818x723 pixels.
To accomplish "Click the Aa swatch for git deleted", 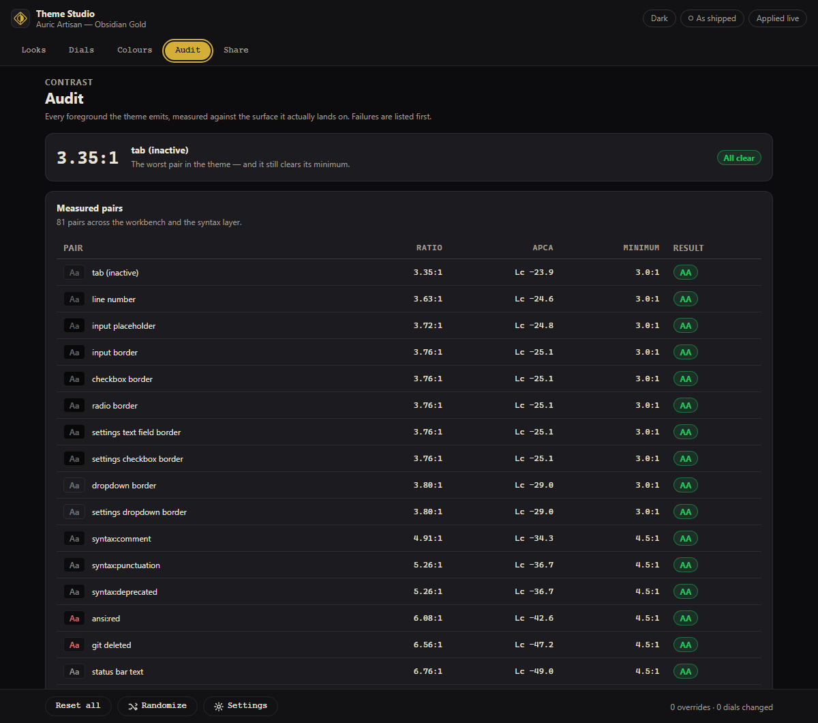I will click(x=74, y=645).
